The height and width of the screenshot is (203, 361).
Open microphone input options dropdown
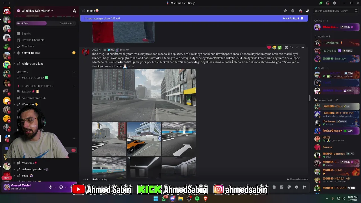coord(55,187)
